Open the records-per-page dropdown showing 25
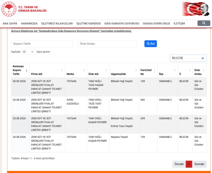Image resolution: width=212 pixels, height=173 pixels. [x=28, y=52]
